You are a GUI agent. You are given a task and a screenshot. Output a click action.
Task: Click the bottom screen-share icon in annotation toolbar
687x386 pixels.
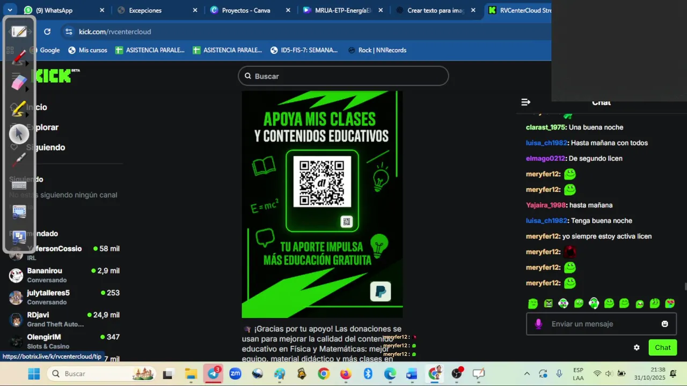19,236
